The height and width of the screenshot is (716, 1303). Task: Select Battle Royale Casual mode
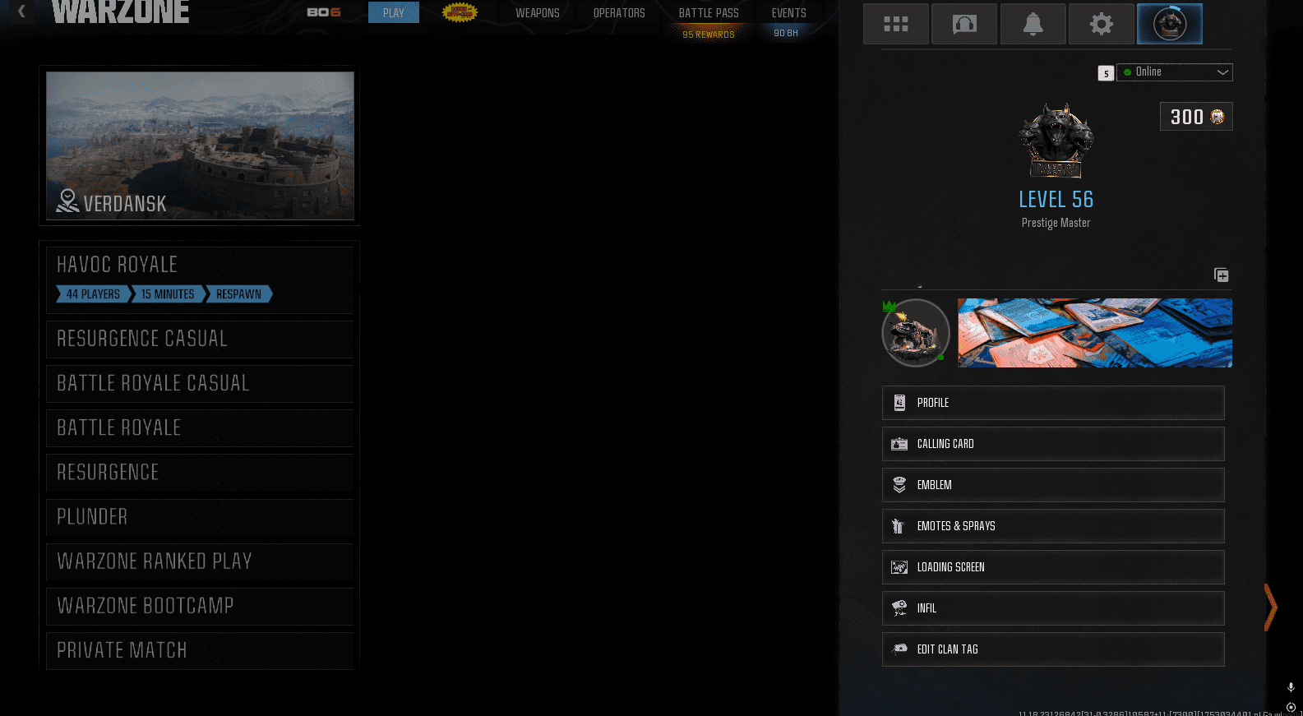click(200, 383)
